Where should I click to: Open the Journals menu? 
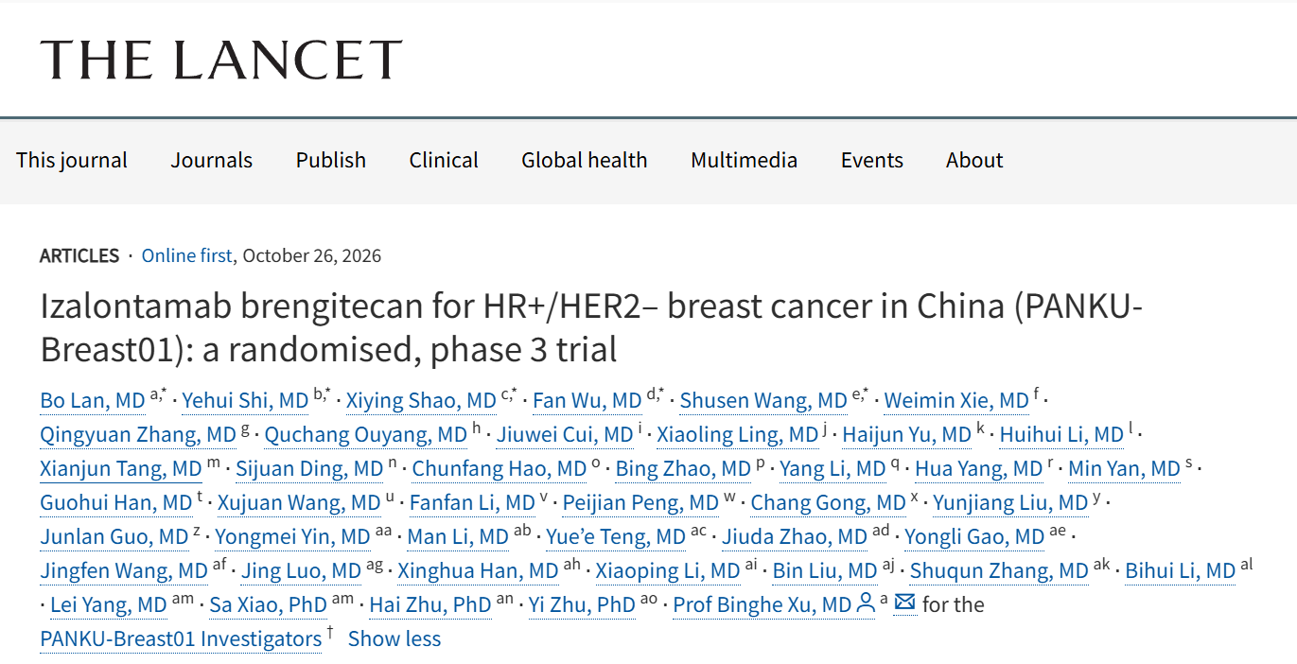coord(212,160)
